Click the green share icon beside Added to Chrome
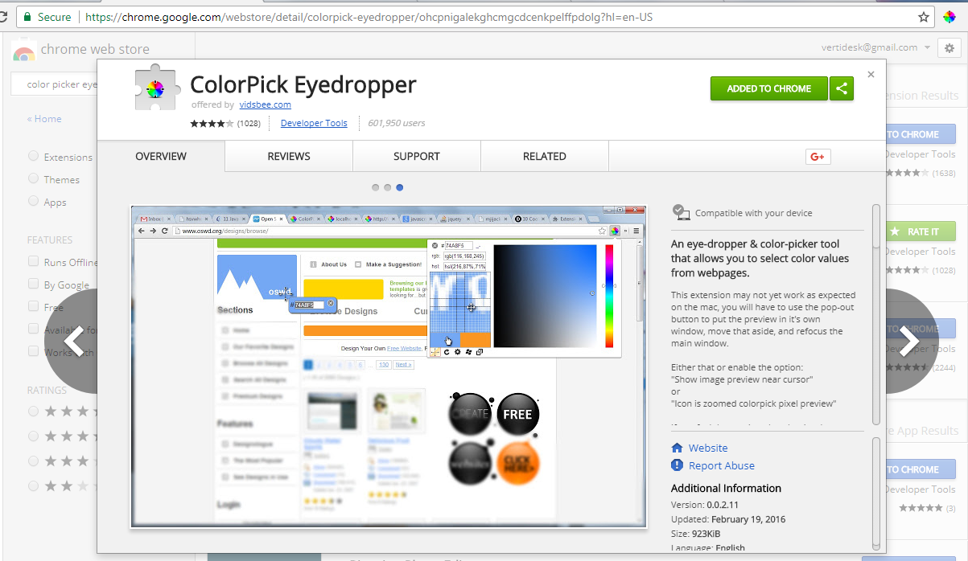The width and height of the screenshot is (968, 561). [842, 88]
